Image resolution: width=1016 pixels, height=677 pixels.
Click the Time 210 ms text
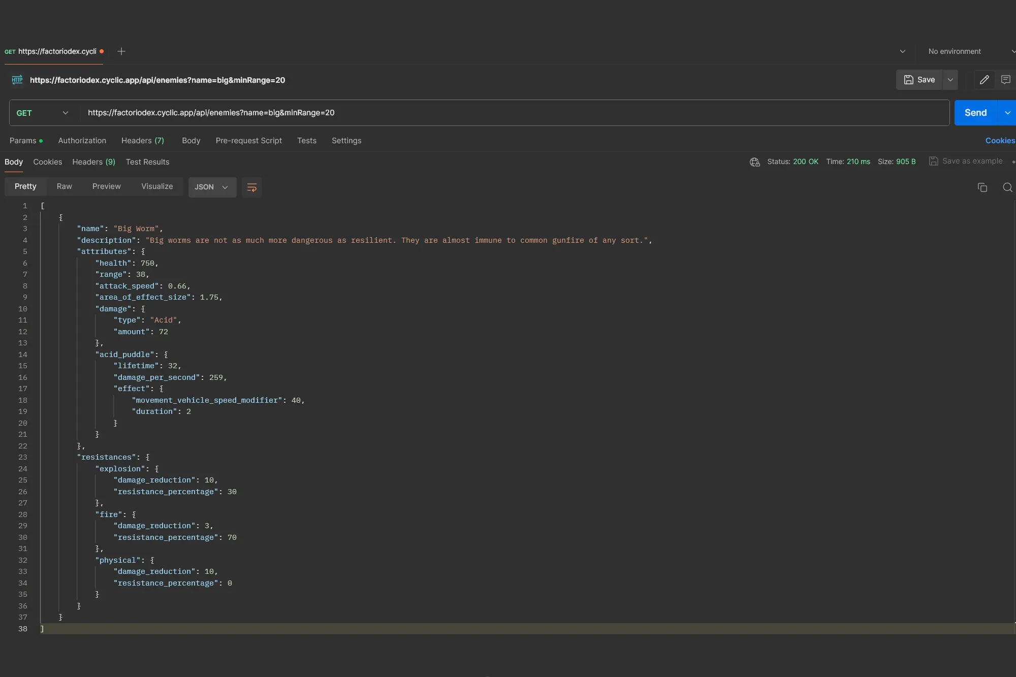coord(848,162)
